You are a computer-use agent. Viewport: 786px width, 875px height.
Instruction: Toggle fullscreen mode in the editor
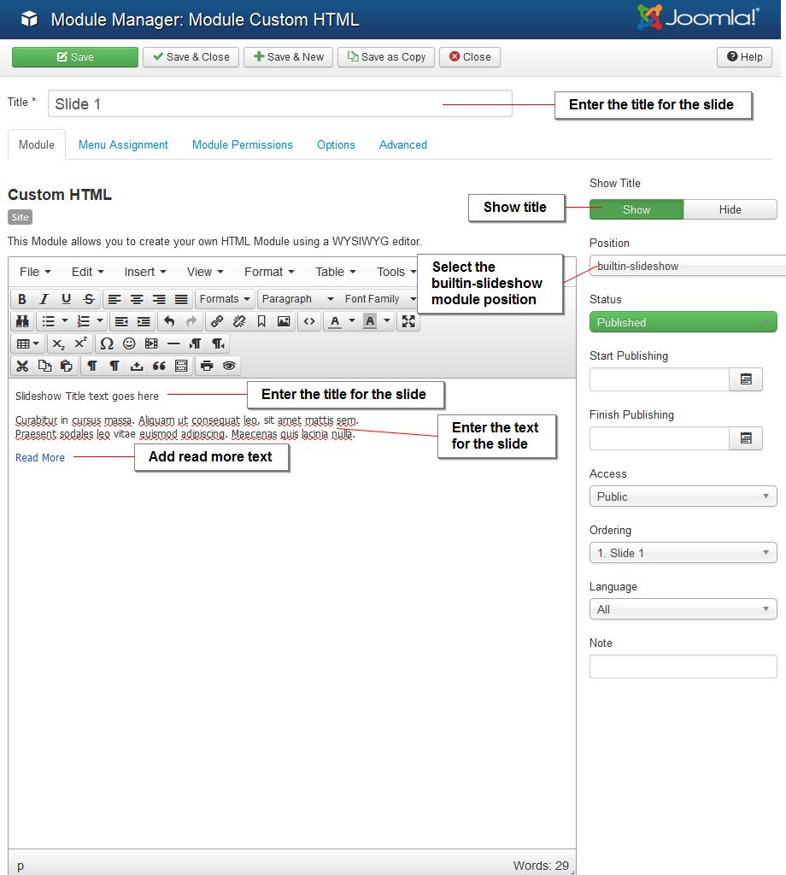(x=408, y=321)
